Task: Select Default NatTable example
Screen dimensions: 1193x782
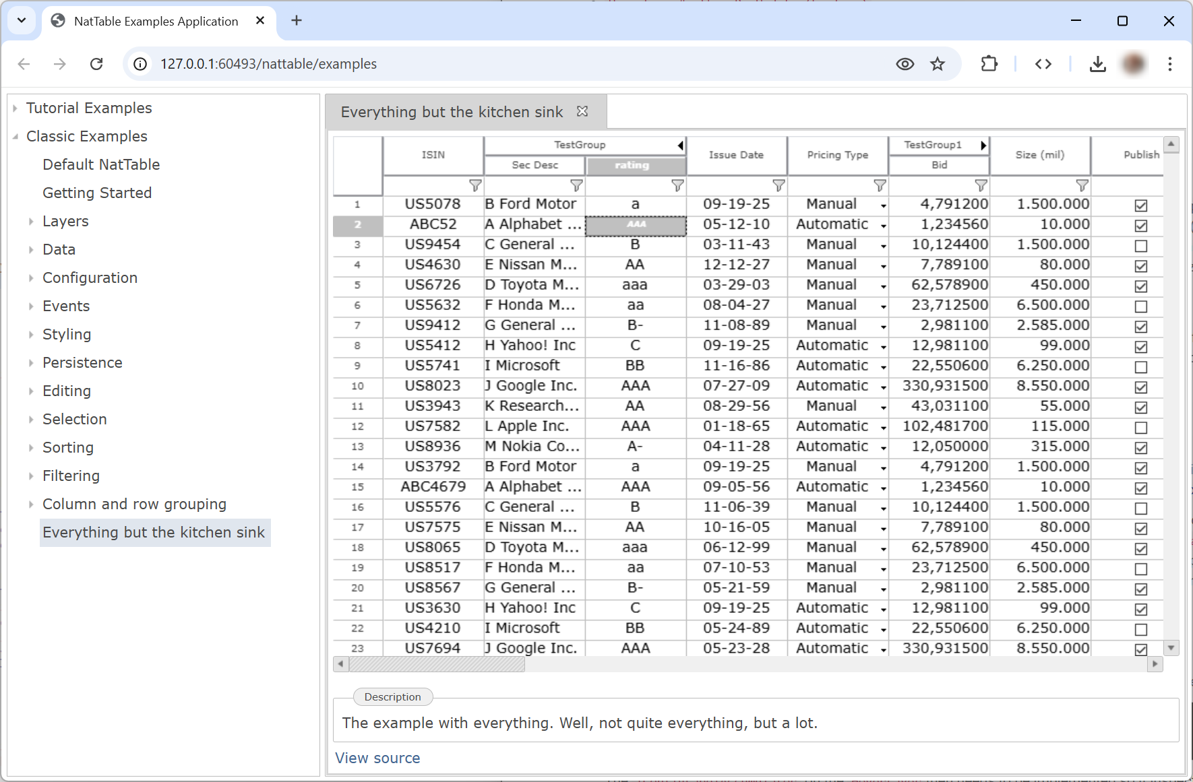Action: click(101, 165)
